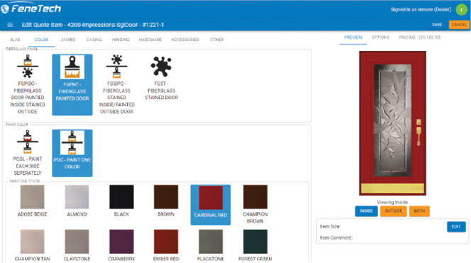Image resolution: width=471 pixels, height=263 pixels.
Task: Click the Edit Quote Item title text
Action: (x=93, y=25)
